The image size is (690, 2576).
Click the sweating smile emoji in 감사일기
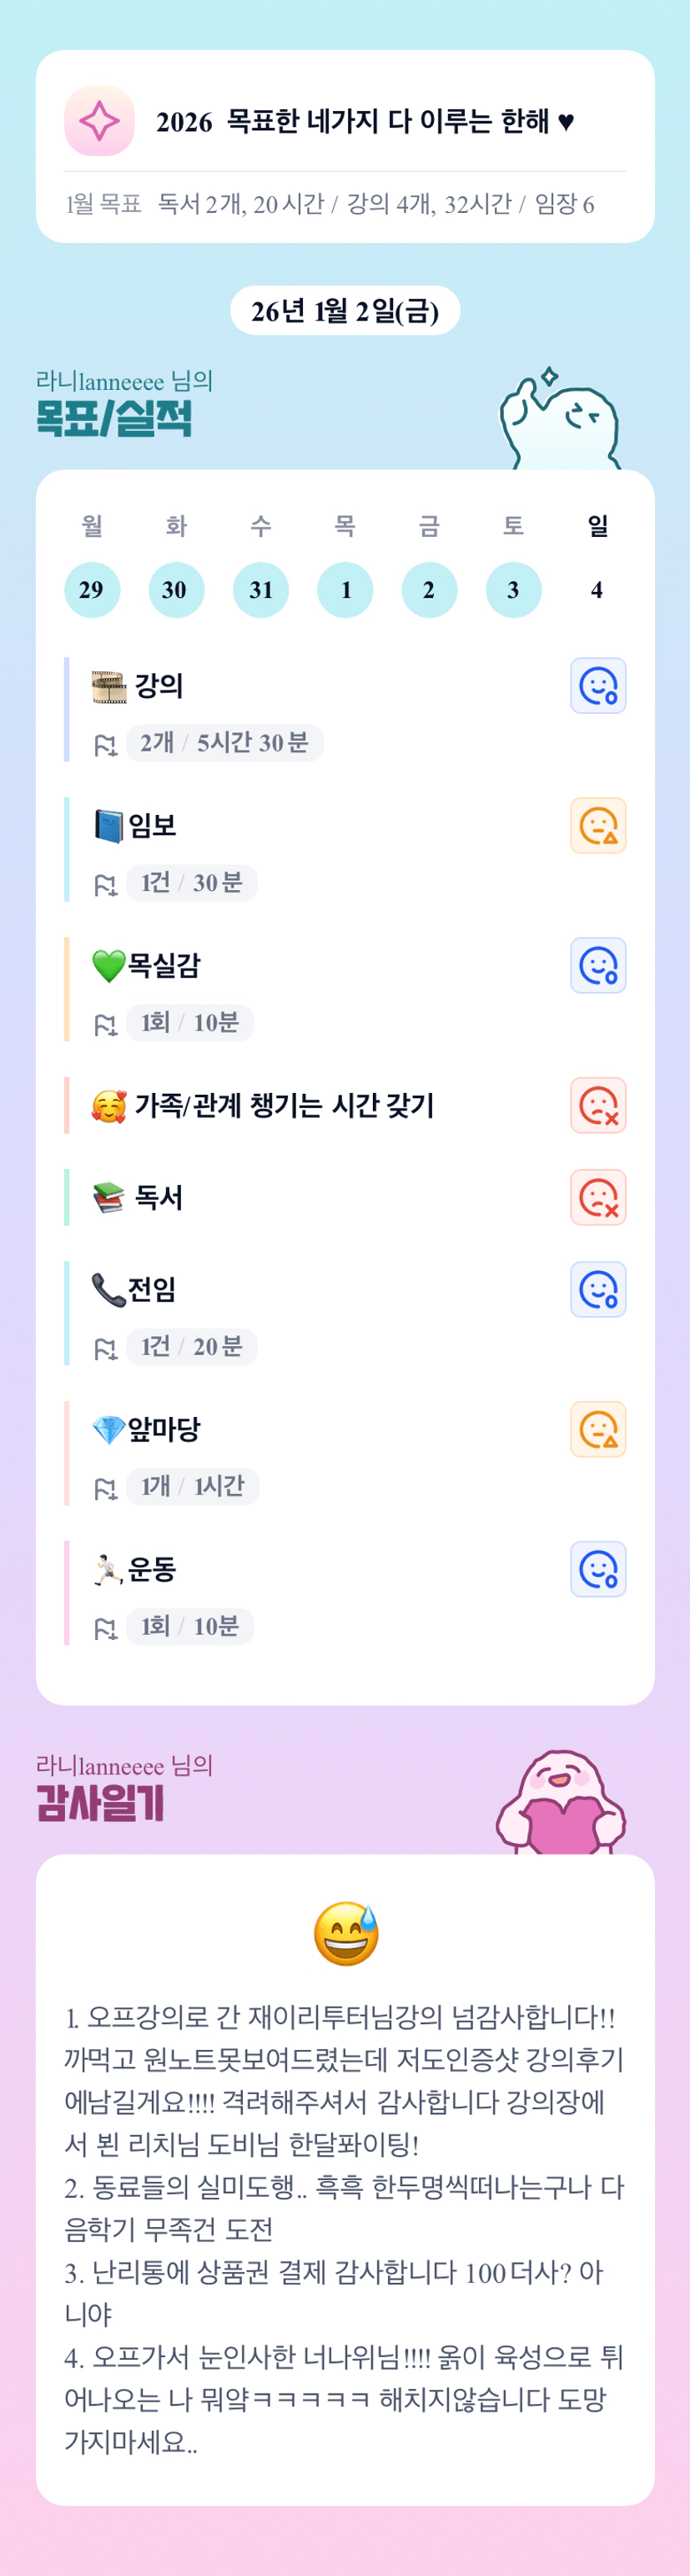click(345, 1933)
